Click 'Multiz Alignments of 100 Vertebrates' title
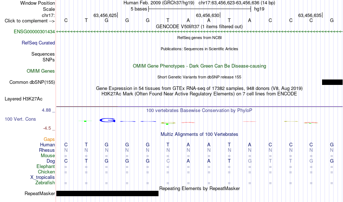Viewport: 343px width, 202px height. [199, 134]
